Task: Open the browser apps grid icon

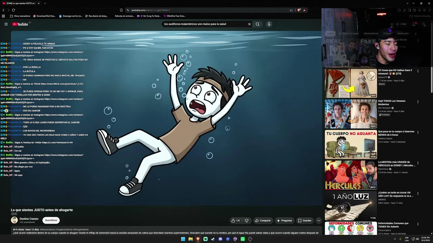Action: click(3, 16)
